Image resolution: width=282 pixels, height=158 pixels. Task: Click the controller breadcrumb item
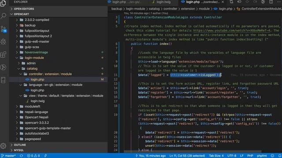[x=170, y=9]
